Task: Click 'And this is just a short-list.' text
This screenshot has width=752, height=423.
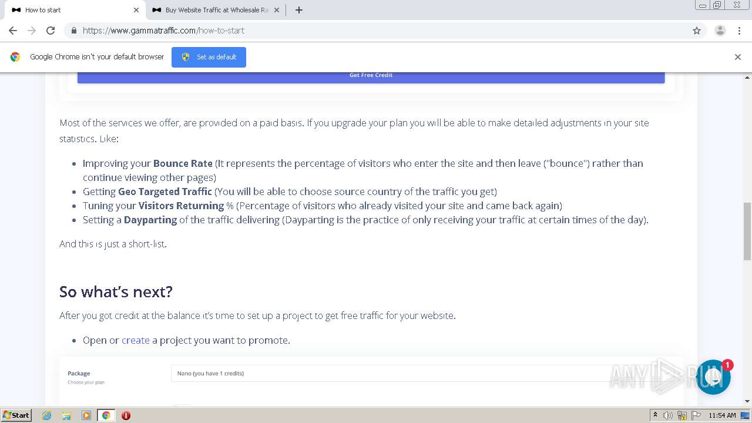Action: pos(113,244)
